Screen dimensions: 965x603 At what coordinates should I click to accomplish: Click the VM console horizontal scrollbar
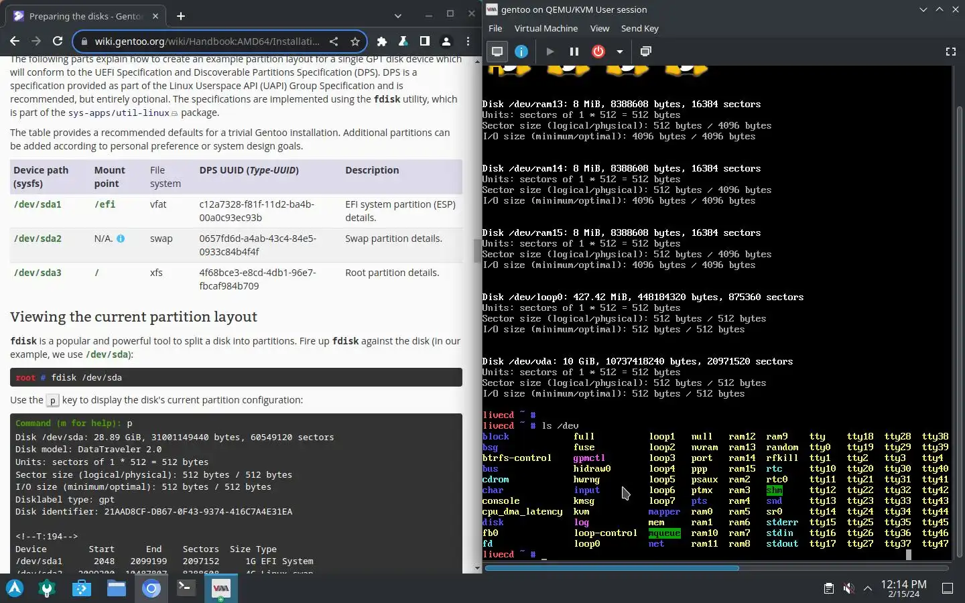coord(611,568)
